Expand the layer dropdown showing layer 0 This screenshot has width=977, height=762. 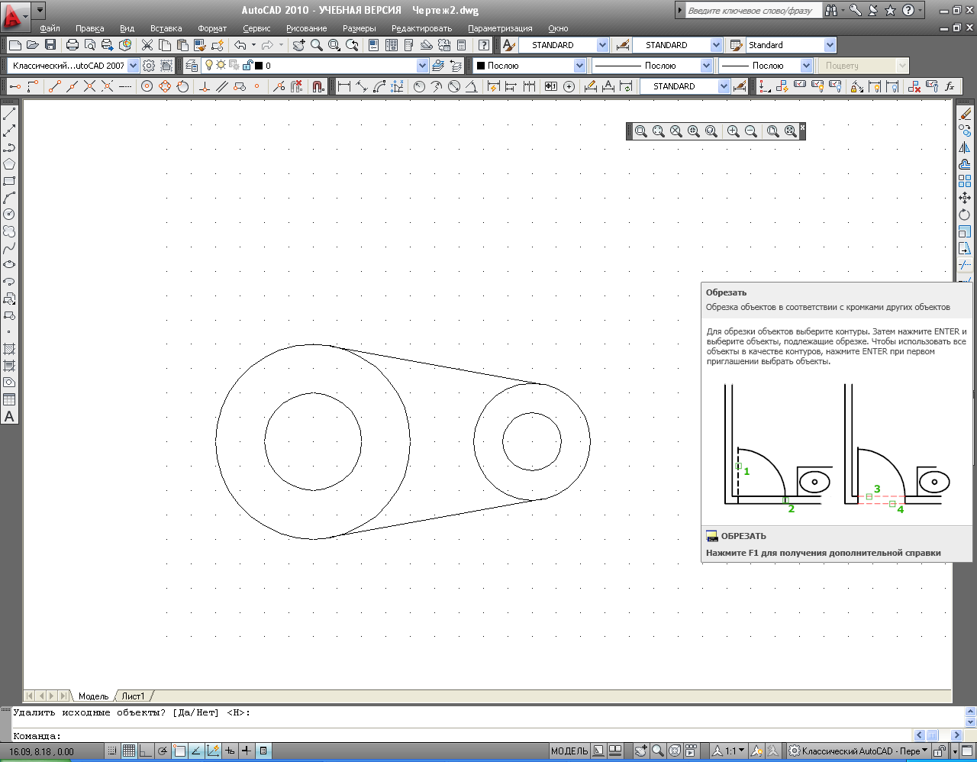(x=422, y=66)
